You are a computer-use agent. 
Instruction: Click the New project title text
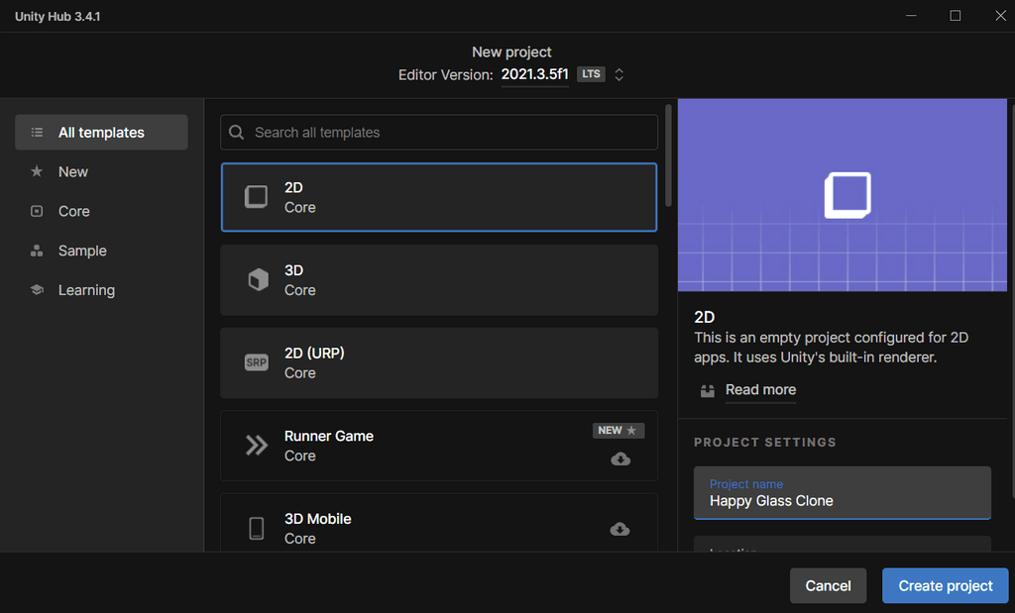point(511,51)
